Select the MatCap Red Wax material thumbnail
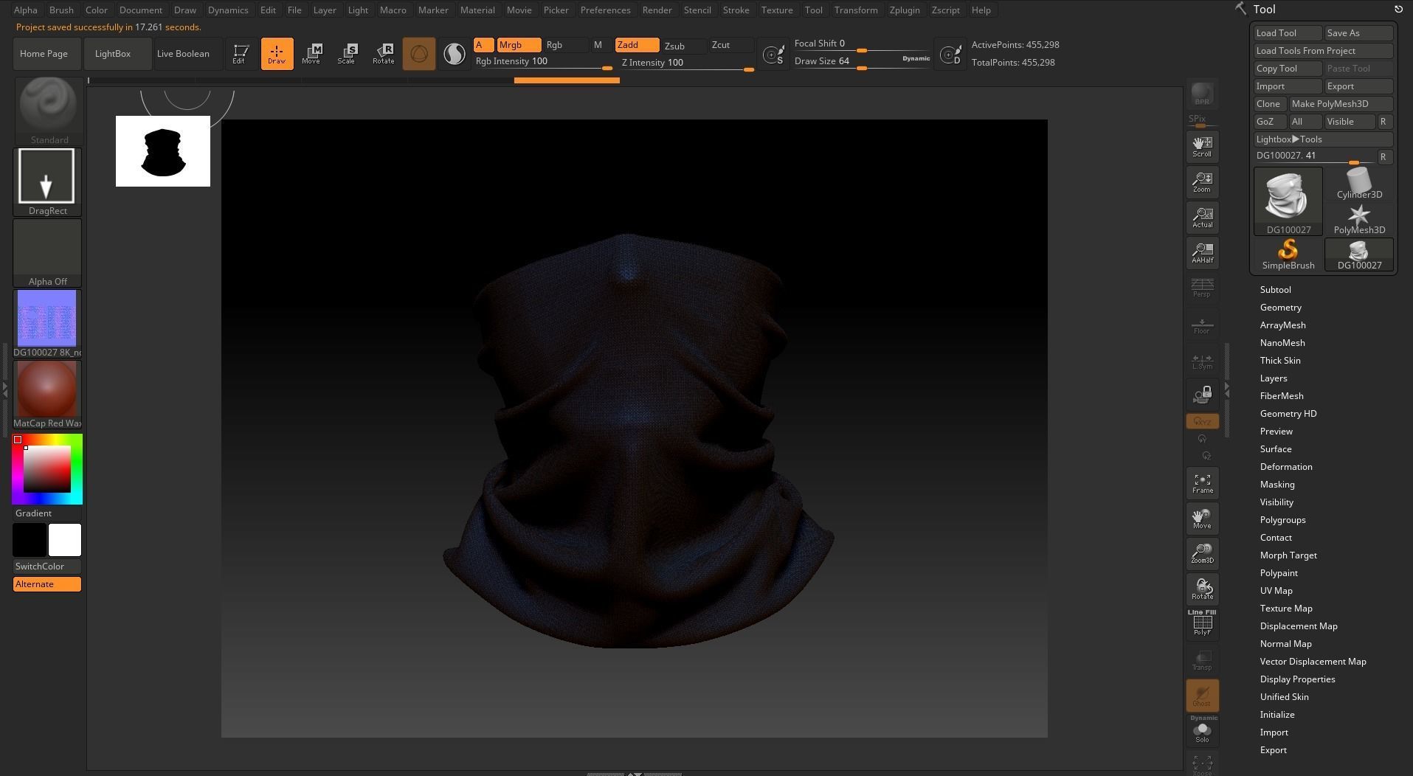 tap(47, 389)
